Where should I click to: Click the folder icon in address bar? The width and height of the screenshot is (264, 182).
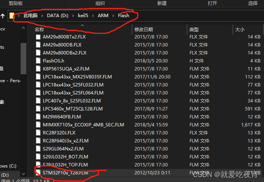click(x=11, y=16)
